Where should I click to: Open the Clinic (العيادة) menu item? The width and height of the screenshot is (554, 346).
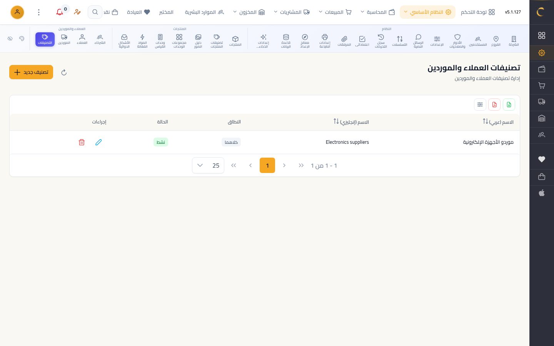(x=138, y=12)
